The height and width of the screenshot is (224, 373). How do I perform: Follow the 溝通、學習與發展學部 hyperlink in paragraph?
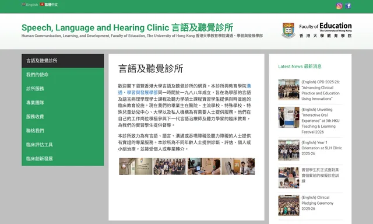[138, 92]
